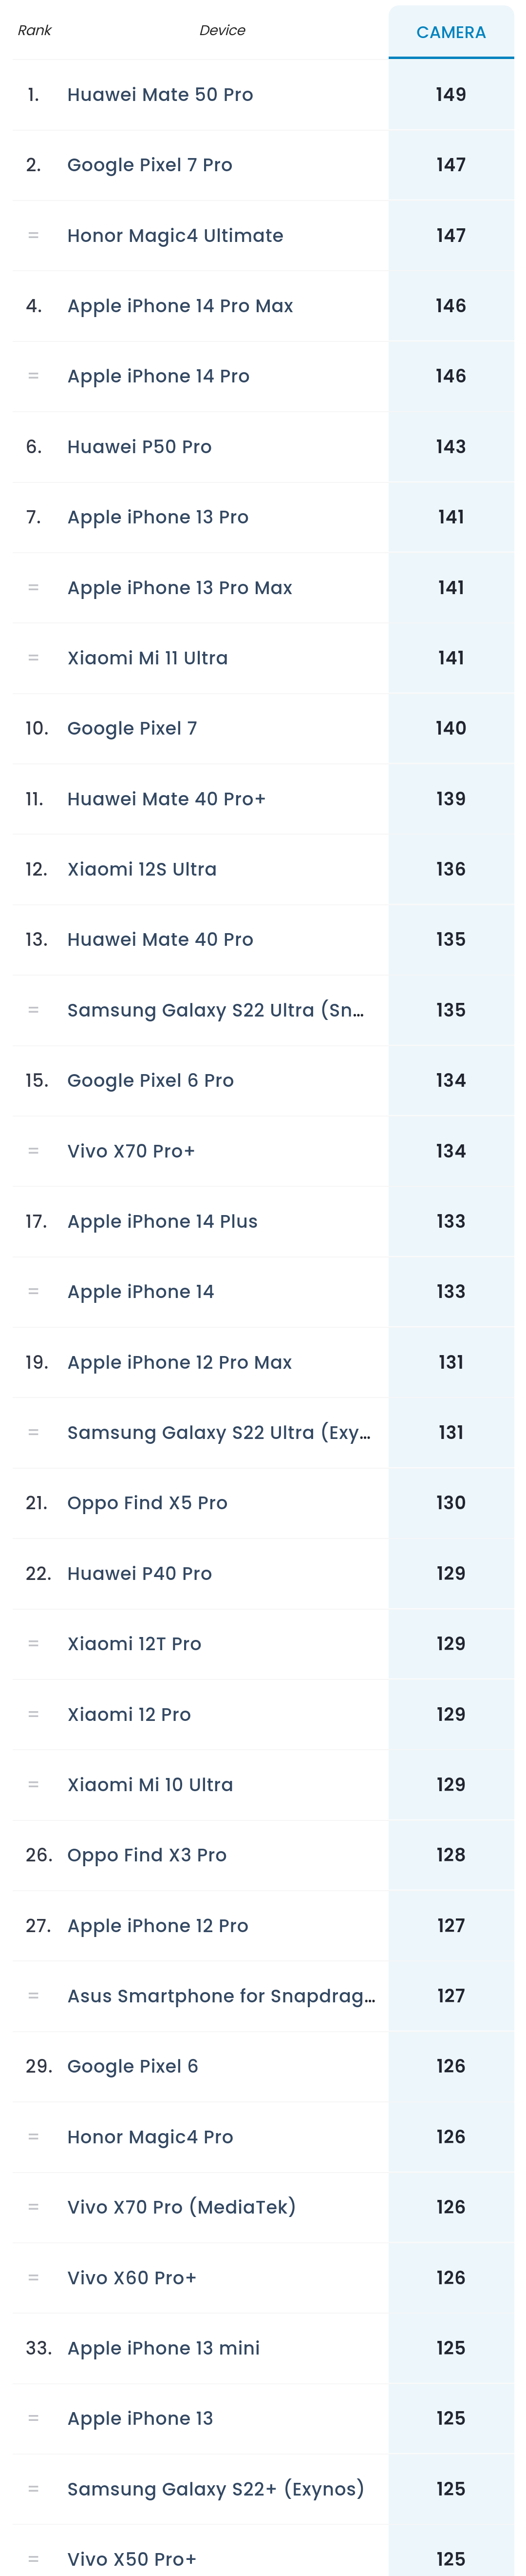The height and width of the screenshot is (2576, 526).
Task: Select Xiaomi 12S Ultra device
Action: click(x=142, y=869)
